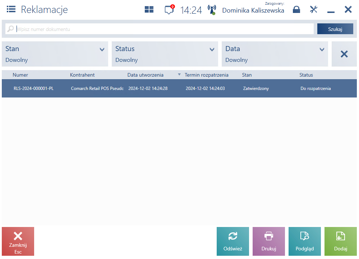The height and width of the screenshot is (259, 359).
Task: Close the application with top X
Action: [x=348, y=10]
